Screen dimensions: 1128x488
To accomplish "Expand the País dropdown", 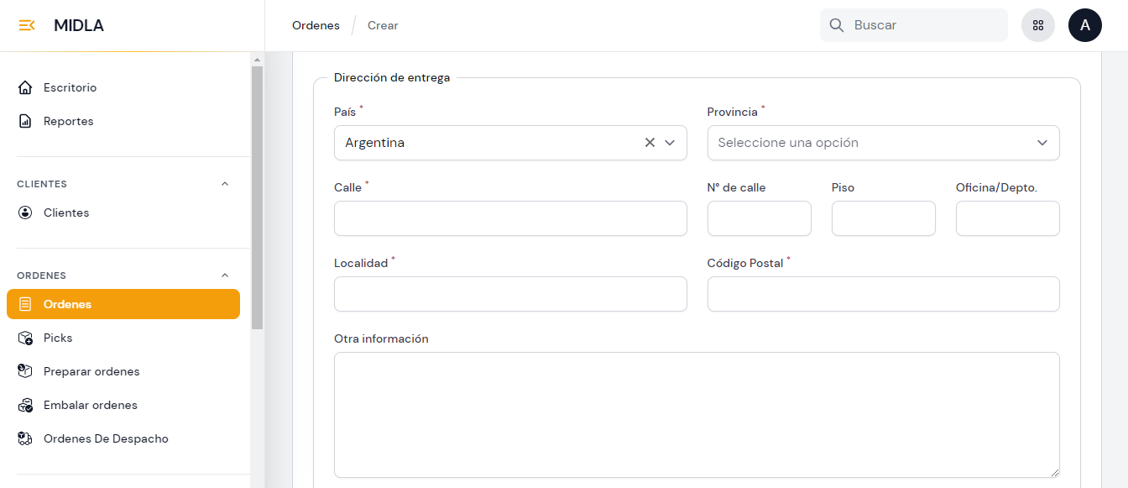I will 670,143.
